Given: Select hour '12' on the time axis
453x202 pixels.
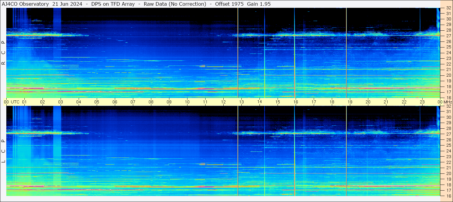Looking at the screenshot, I should click(x=223, y=102).
